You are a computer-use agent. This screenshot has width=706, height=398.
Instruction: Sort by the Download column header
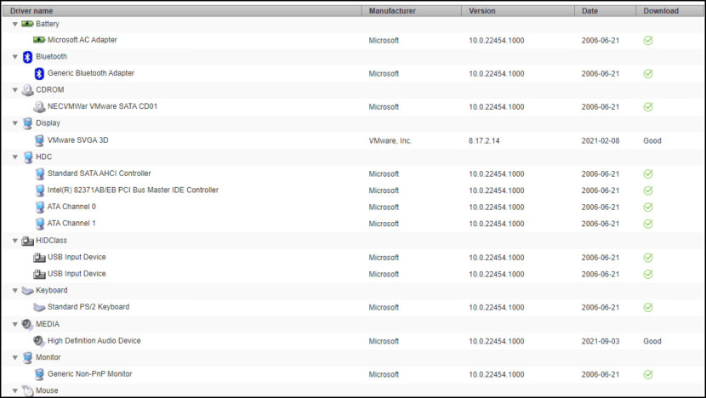[x=670, y=11]
